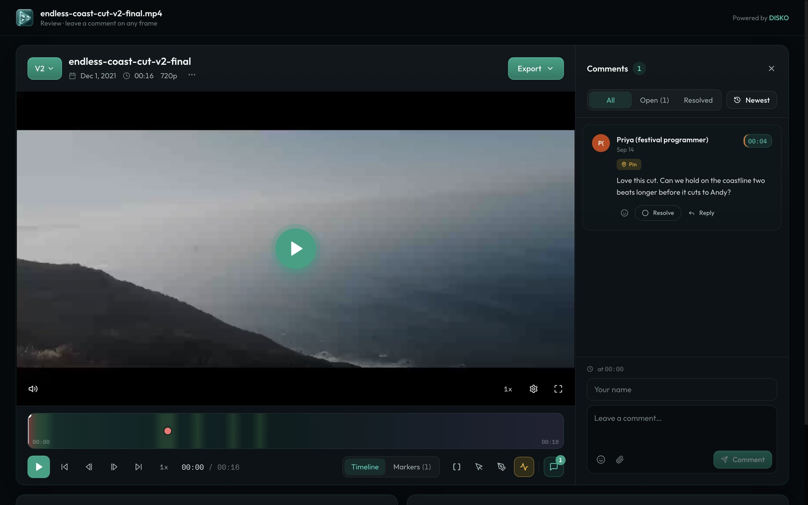The height and width of the screenshot is (505, 808).
Task: Select the pointer annotation tool
Action: 479,467
